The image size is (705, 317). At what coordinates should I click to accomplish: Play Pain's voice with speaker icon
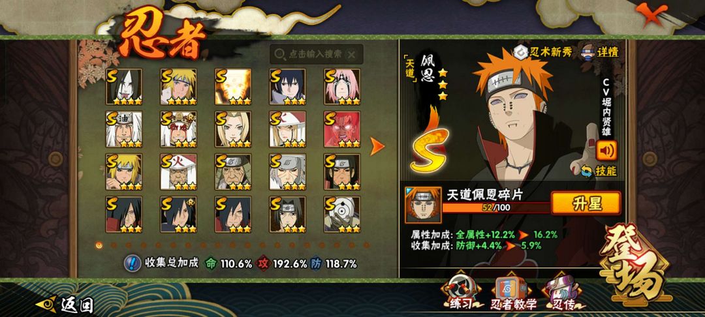606,151
